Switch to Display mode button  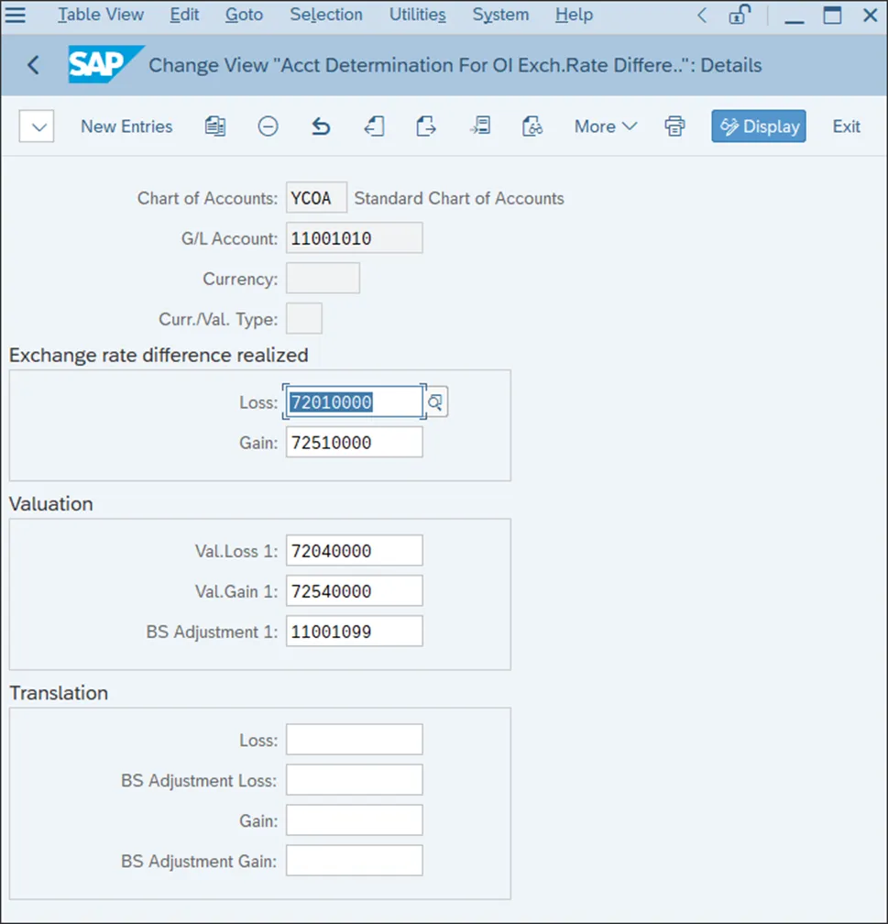pos(759,126)
